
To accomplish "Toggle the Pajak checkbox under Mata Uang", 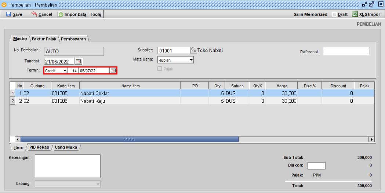I will (x=160, y=69).
